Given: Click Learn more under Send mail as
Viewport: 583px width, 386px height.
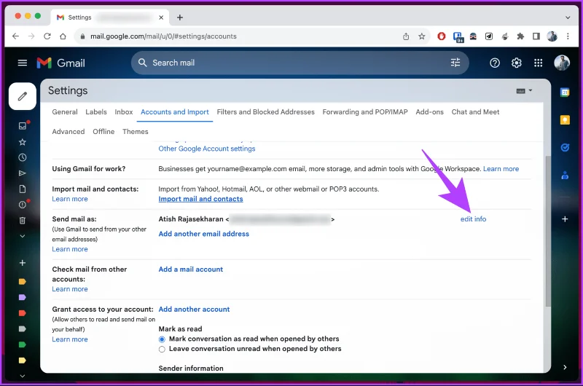Looking at the screenshot, I should (x=70, y=249).
